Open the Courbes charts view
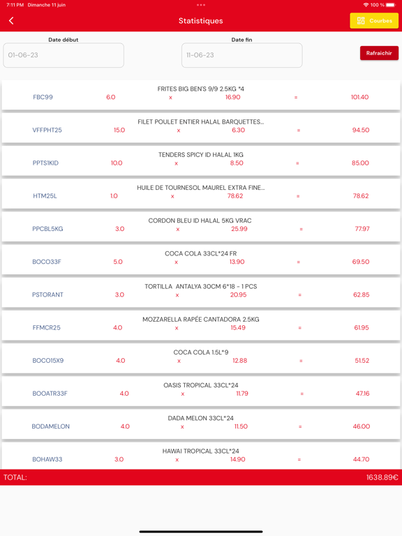This screenshot has height=536, width=402. [x=374, y=21]
